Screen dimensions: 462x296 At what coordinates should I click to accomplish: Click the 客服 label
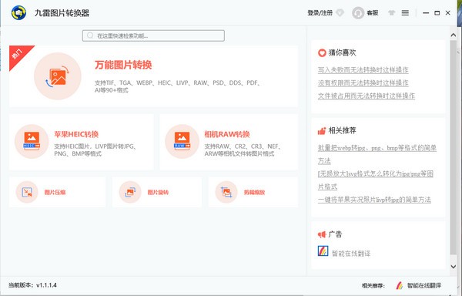click(373, 13)
